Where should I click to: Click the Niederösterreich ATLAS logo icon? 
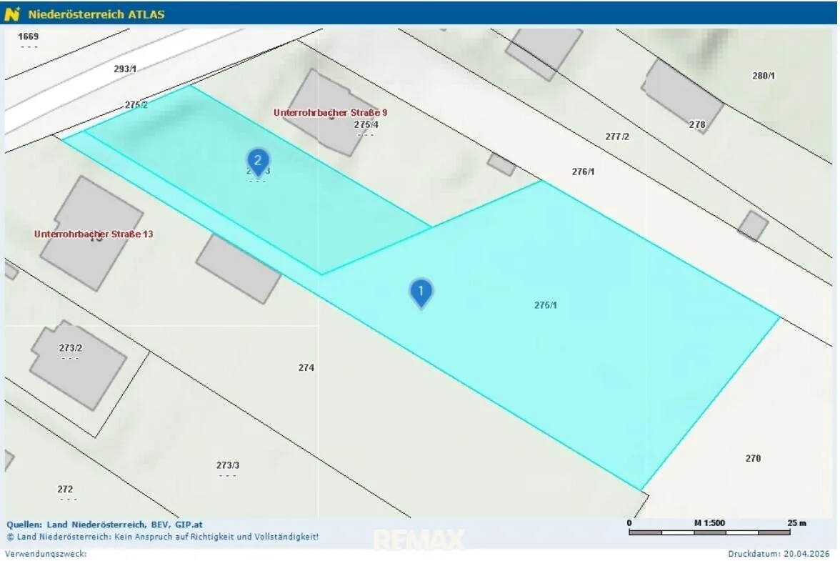pos(11,14)
